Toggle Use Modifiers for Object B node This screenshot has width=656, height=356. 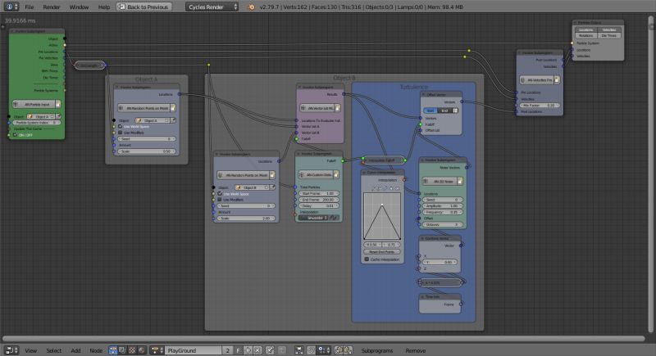tap(220, 200)
